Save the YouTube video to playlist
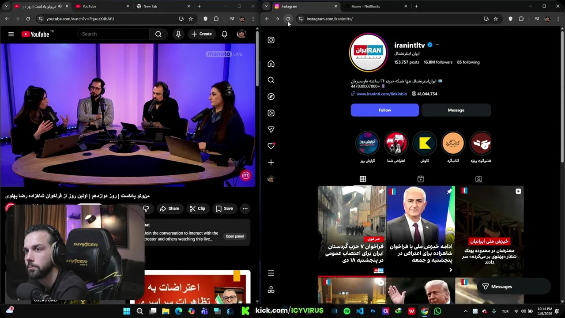This screenshot has height=318, width=565. tap(224, 208)
